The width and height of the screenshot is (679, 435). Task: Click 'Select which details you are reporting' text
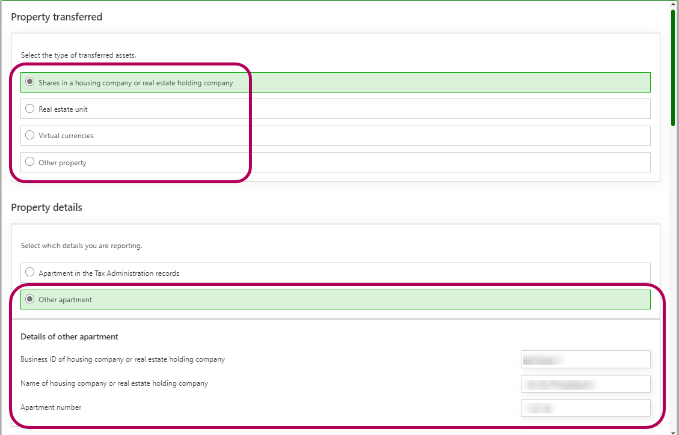81,246
